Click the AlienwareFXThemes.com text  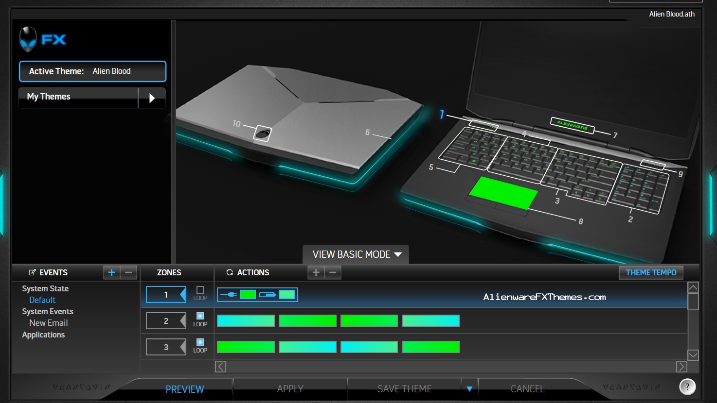544,297
